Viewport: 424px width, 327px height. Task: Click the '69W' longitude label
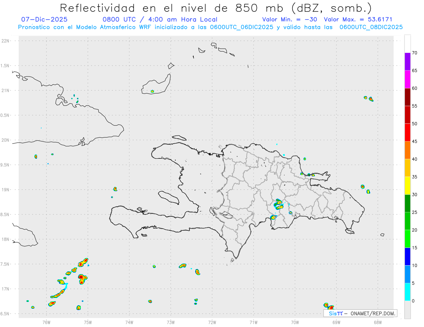coord(336,322)
